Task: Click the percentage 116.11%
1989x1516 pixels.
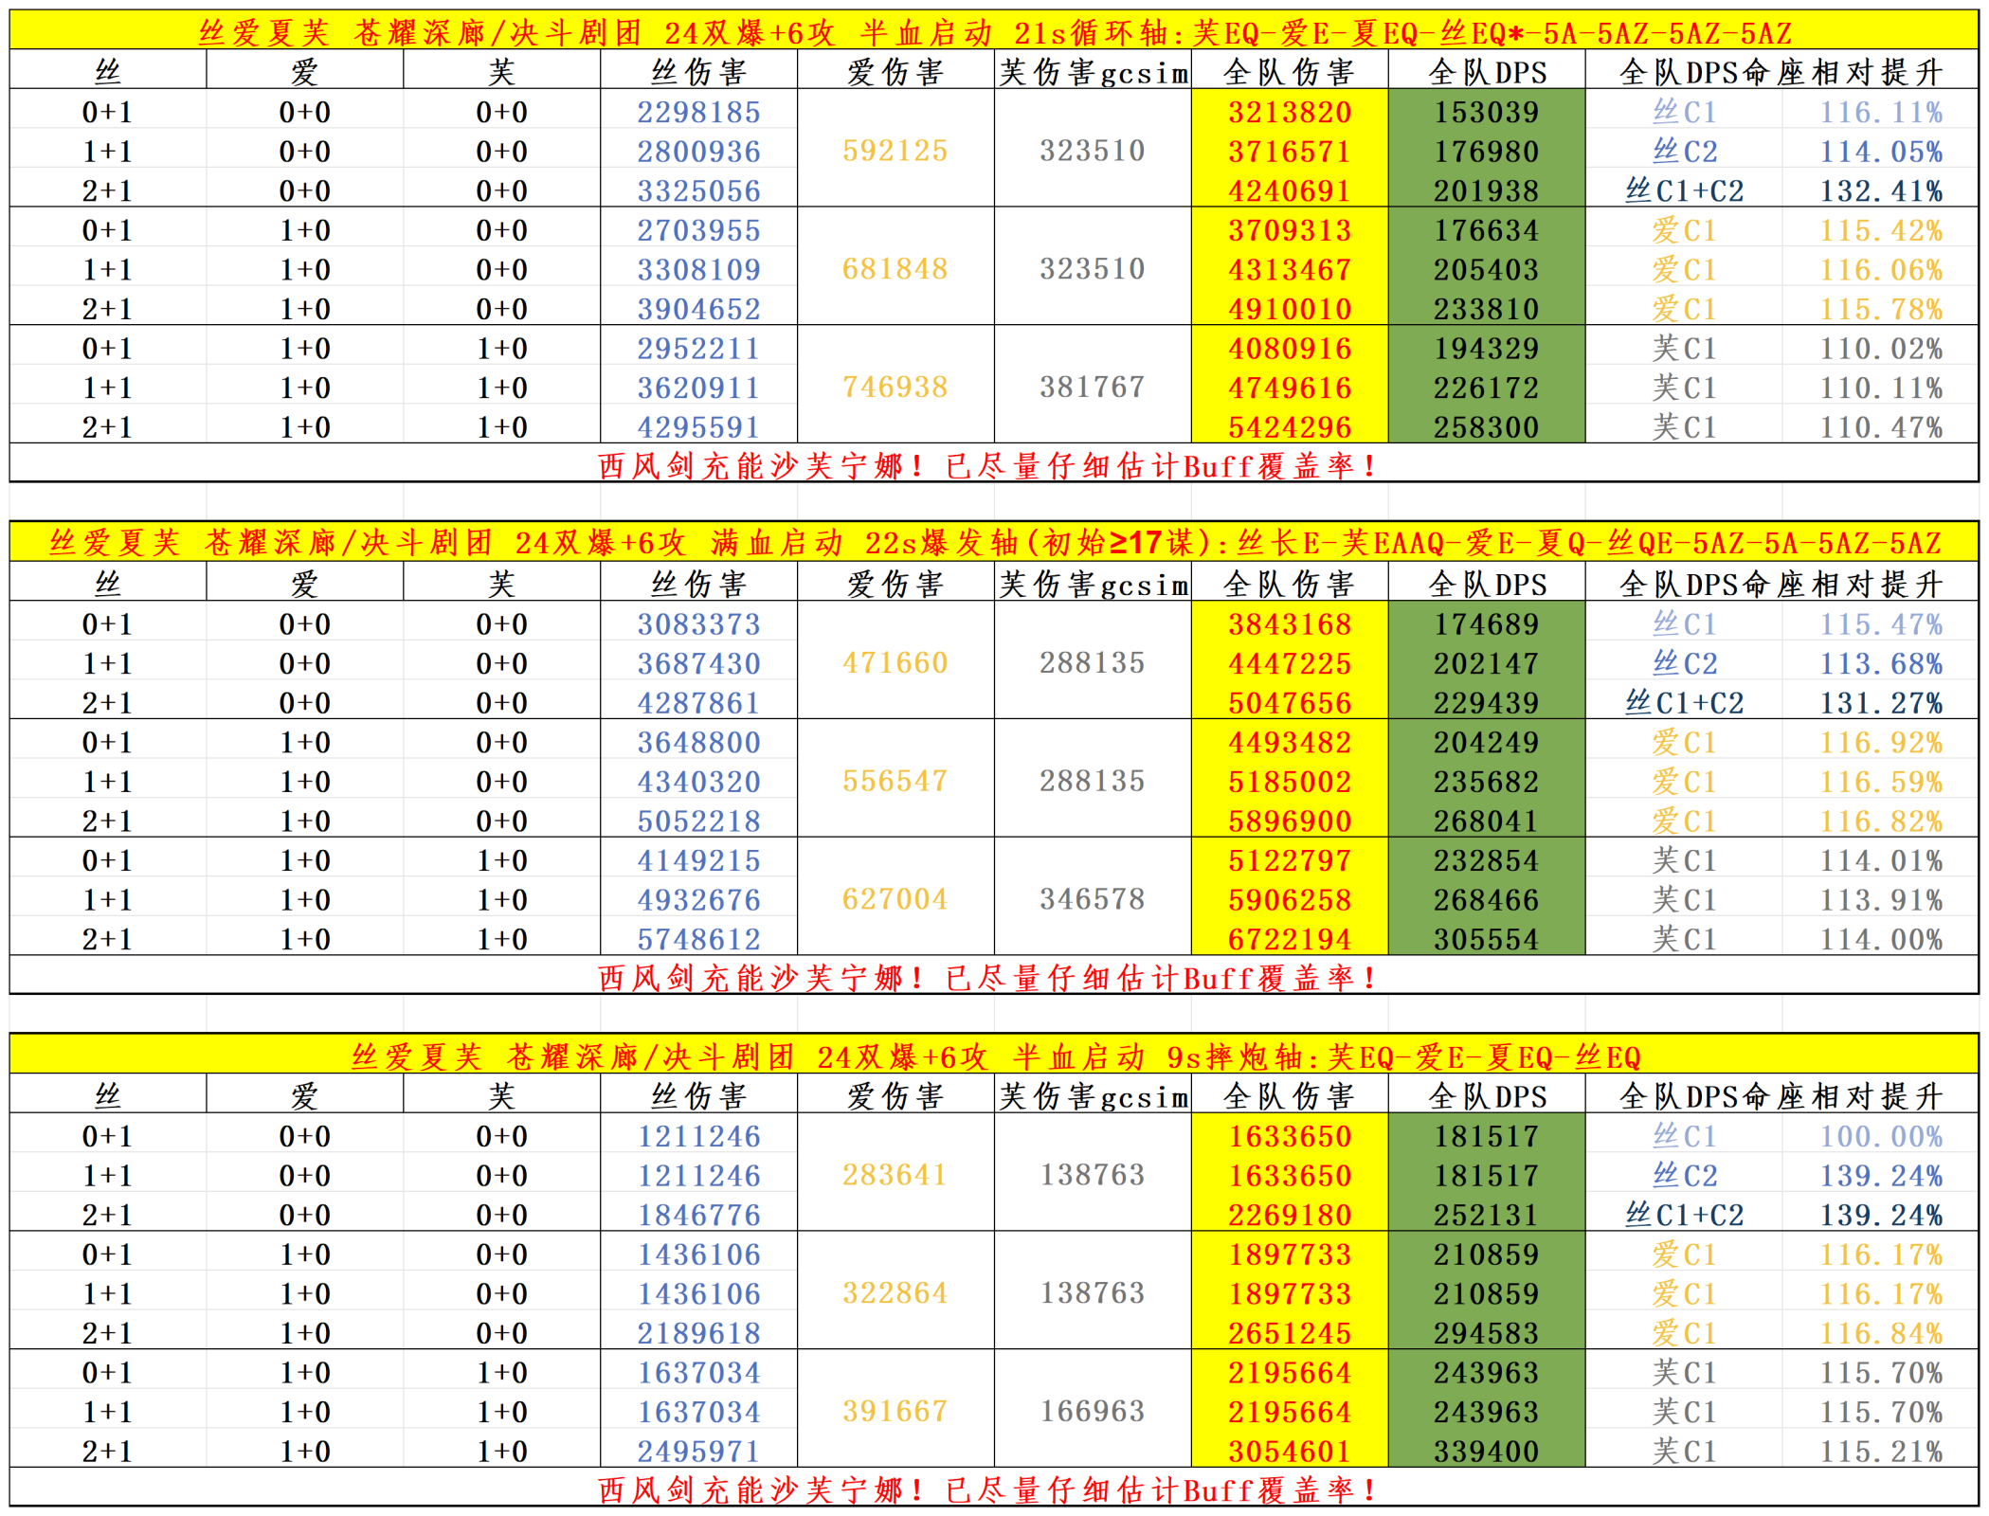Action: click(1881, 112)
